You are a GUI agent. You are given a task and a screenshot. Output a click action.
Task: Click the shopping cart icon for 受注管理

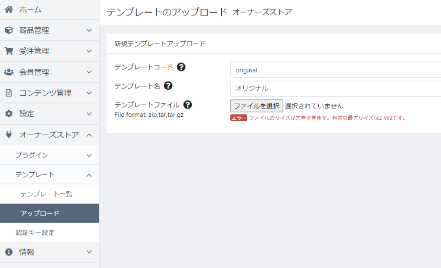(x=9, y=51)
